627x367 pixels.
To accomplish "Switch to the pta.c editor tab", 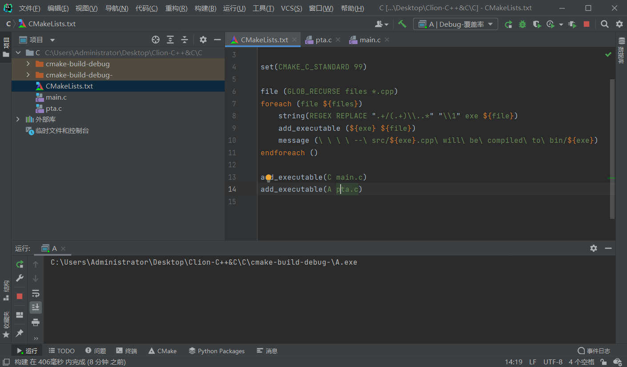I will 323,40.
